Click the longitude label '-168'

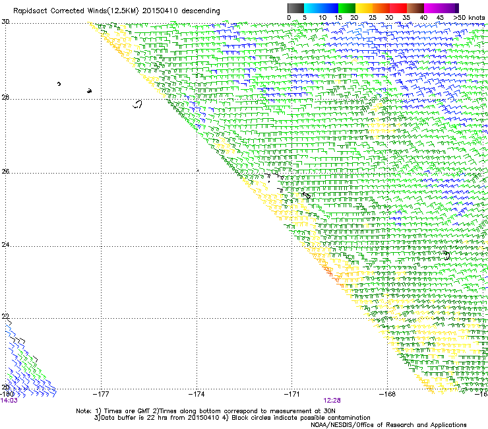click(x=388, y=394)
